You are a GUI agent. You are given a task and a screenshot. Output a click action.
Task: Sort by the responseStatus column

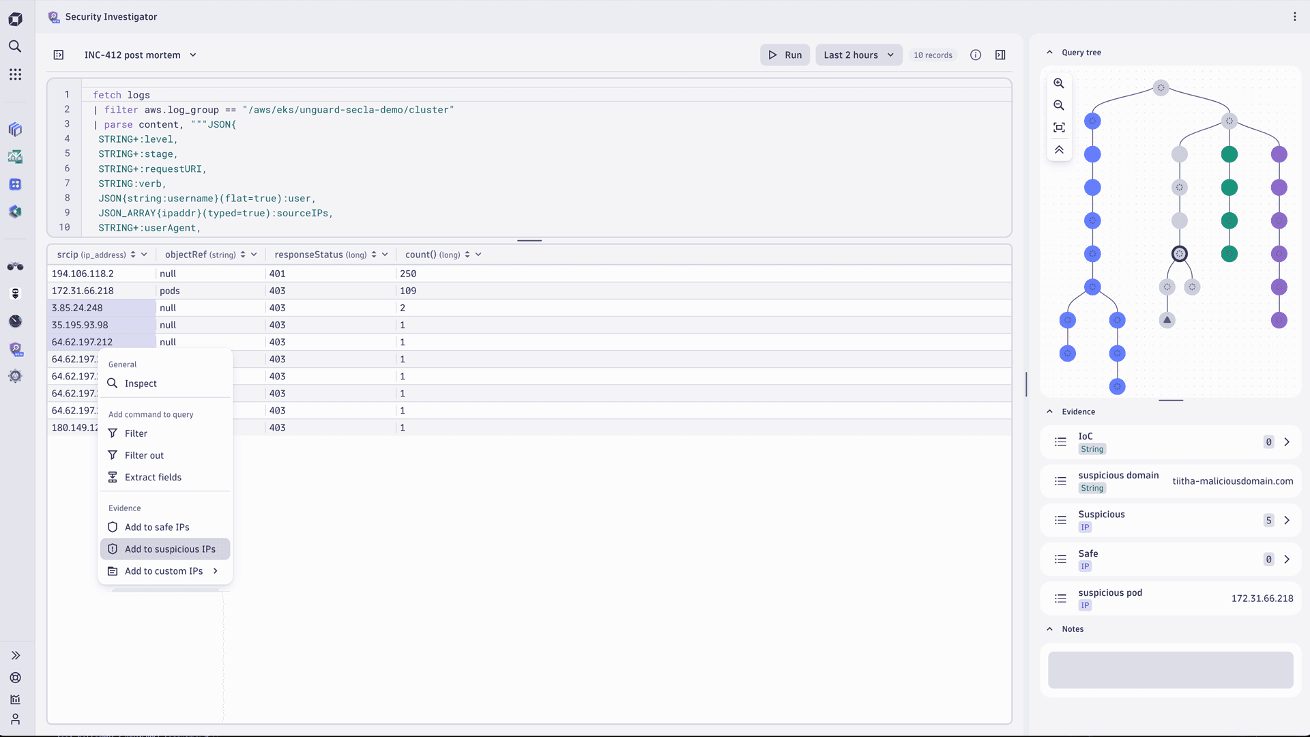(374, 255)
